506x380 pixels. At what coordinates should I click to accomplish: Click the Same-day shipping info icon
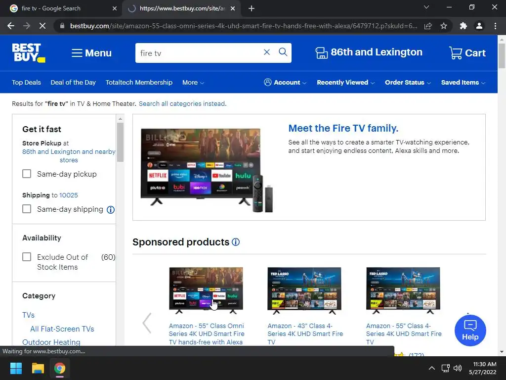111,210
